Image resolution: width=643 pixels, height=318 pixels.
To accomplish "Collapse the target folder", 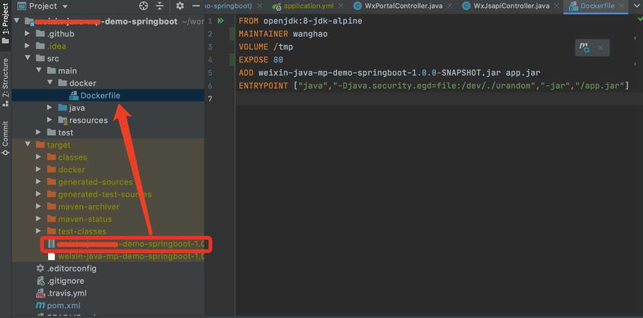I will (x=27, y=144).
